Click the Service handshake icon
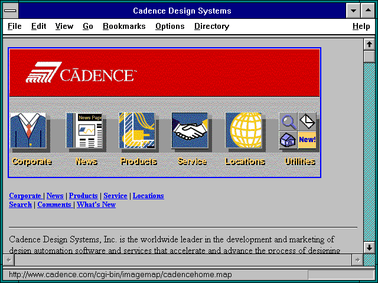This screenshot has height=283, width=378. coord(190,130)
